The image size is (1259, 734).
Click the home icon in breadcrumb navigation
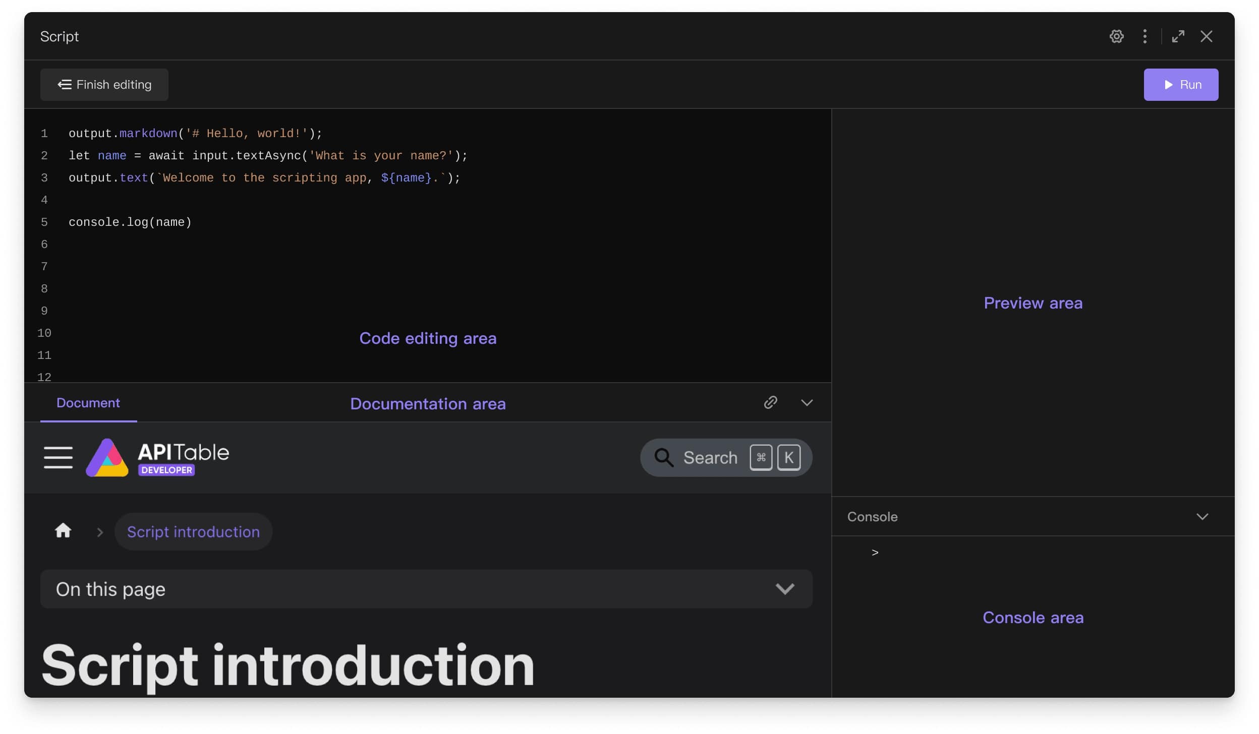pos(63,530)
